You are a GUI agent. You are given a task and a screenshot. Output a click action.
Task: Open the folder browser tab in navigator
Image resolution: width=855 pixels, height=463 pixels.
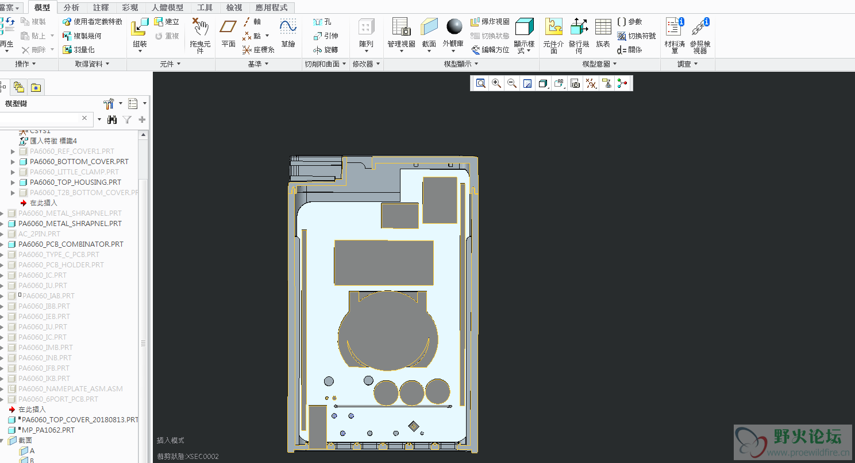pos(19,87)
